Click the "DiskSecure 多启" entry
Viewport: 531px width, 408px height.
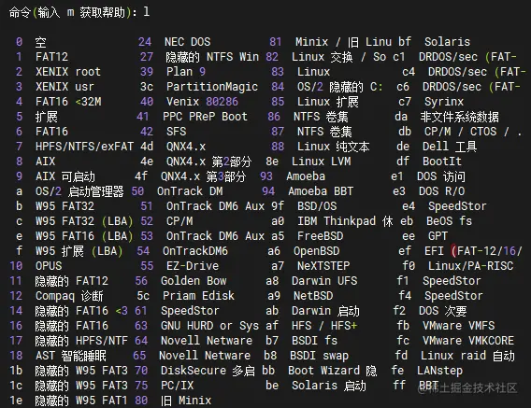(x=208, y=371)
